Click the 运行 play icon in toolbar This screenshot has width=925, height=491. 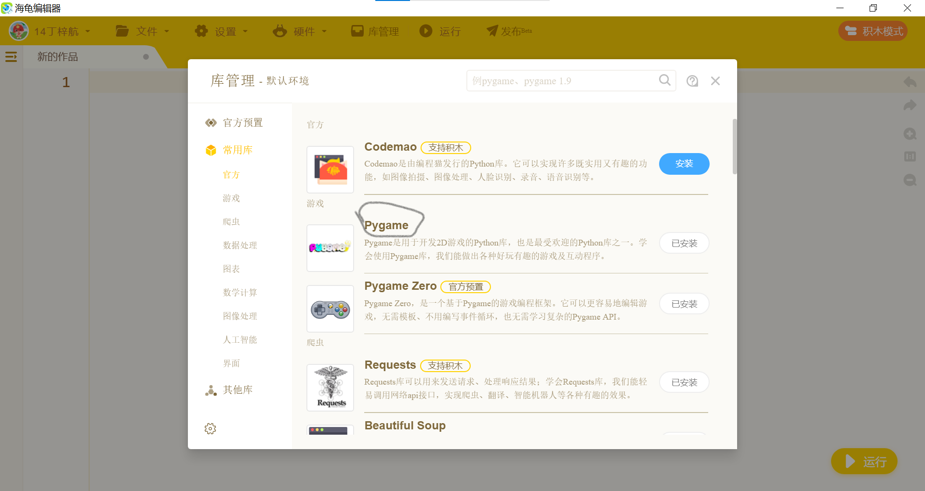426,31
